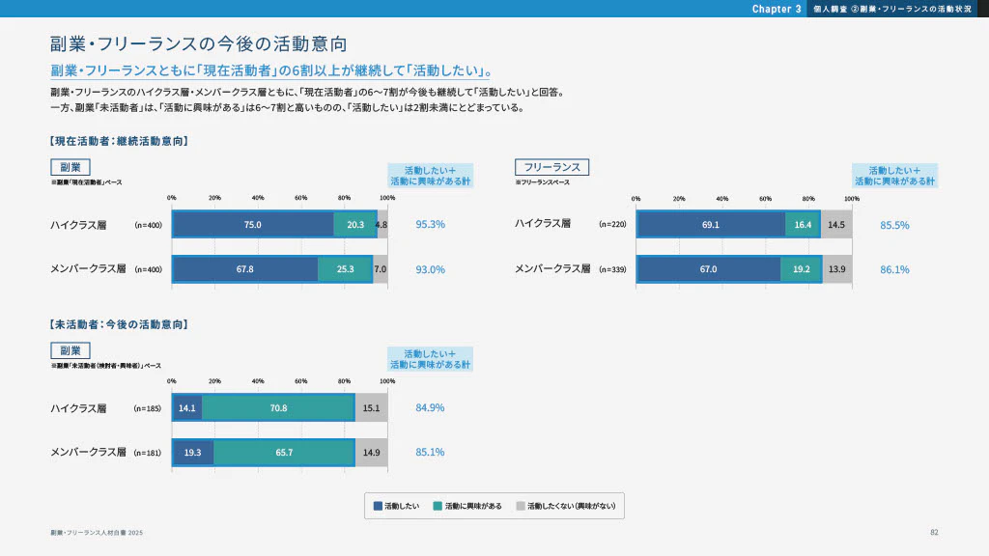Click the 86.1% total value
Screen dimensions: 989x556
click(894, 270)
